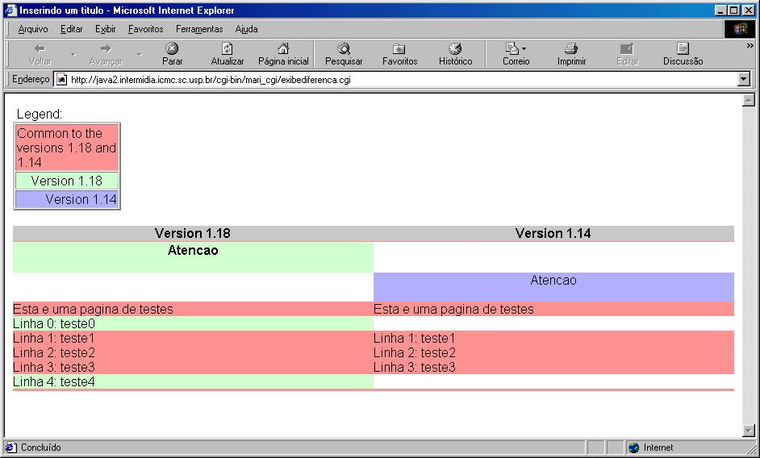Open Histórico history icon
760x458 pixels.
click(x=455, y=49)
